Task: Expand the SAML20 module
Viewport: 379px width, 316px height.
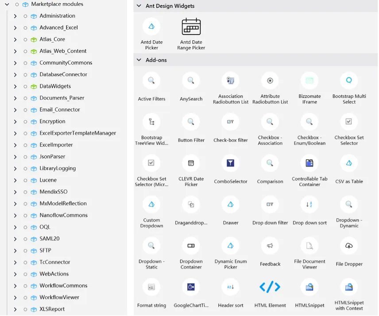Action: (x=15, y=239)
